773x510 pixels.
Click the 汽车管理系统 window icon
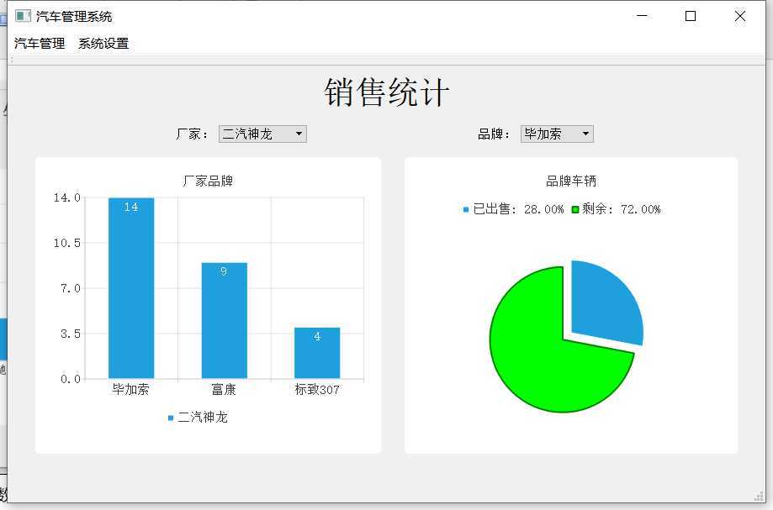pyautogui.click(x=23, y=16)
